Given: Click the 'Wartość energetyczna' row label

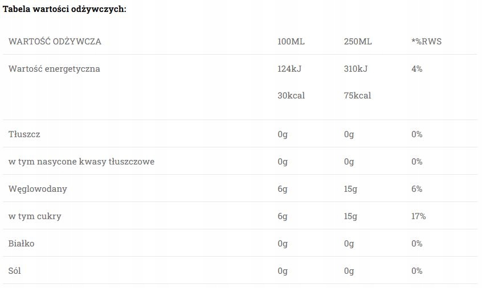Looking at the screenshot, I should 54,69.
